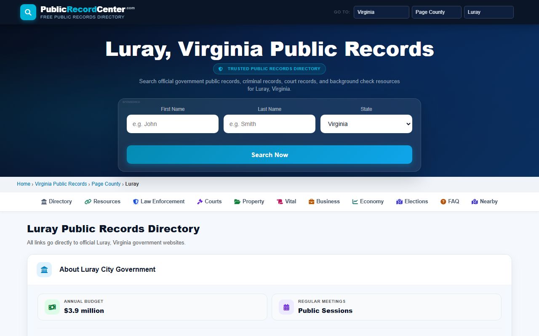Focus the Last Name input field
The image size is (539, 336).
[269, 124]
